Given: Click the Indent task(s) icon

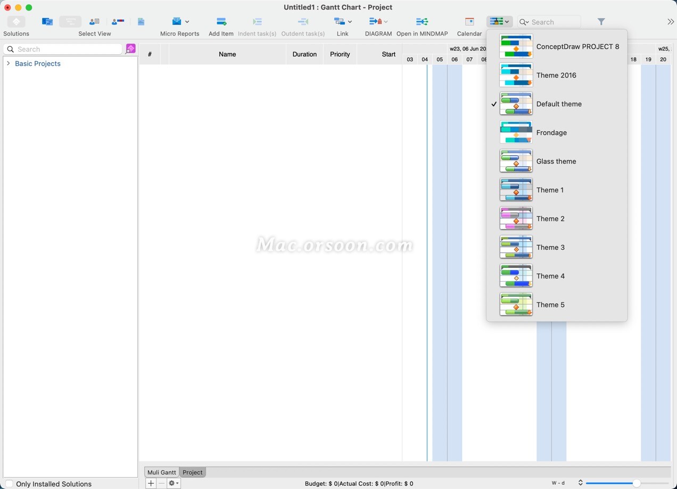Looking at the screenshot, I should click(x=257, y=22).
